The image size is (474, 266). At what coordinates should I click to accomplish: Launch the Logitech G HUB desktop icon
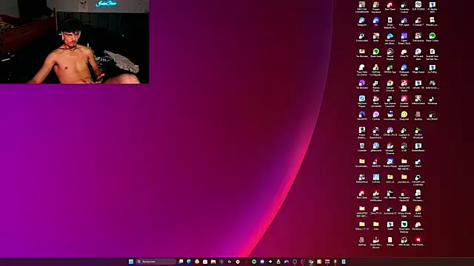point(404,133)
